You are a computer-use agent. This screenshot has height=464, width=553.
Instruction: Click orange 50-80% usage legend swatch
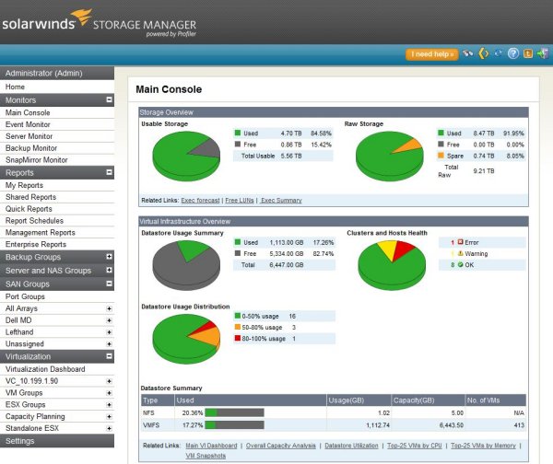click(238, 327)
